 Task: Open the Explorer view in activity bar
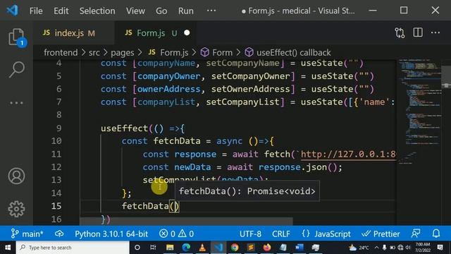pyautogui.click(x=16, y=37)
